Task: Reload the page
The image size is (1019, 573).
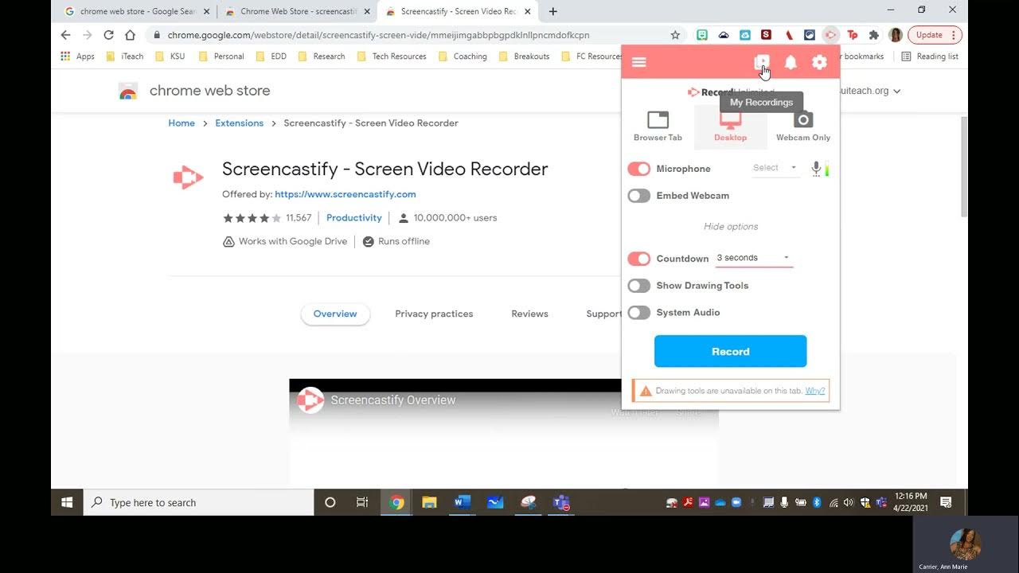Action: tap(108, 35)
